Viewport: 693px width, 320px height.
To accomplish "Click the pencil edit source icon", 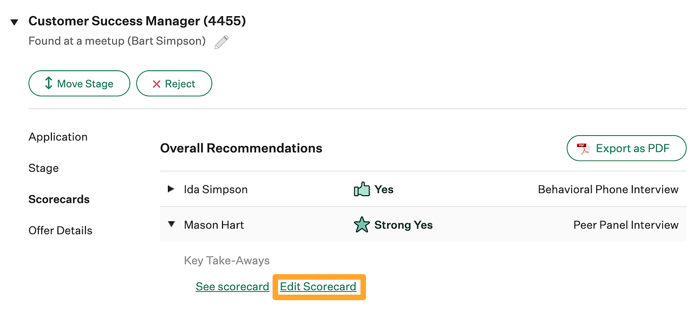I will (x=221, y=42).
